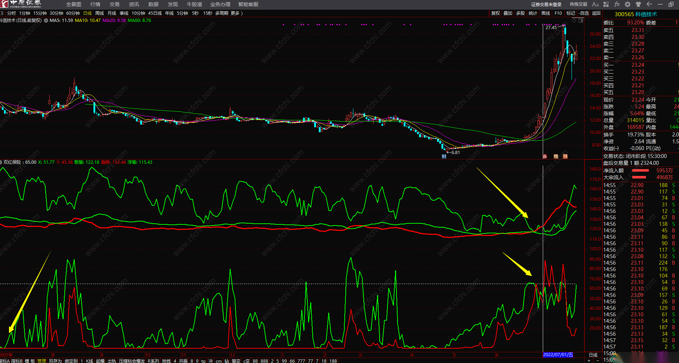Click the diamond icon at chart top-right
Image resolution: width=679 pixels, height=363 pixels.
point(574,21)
